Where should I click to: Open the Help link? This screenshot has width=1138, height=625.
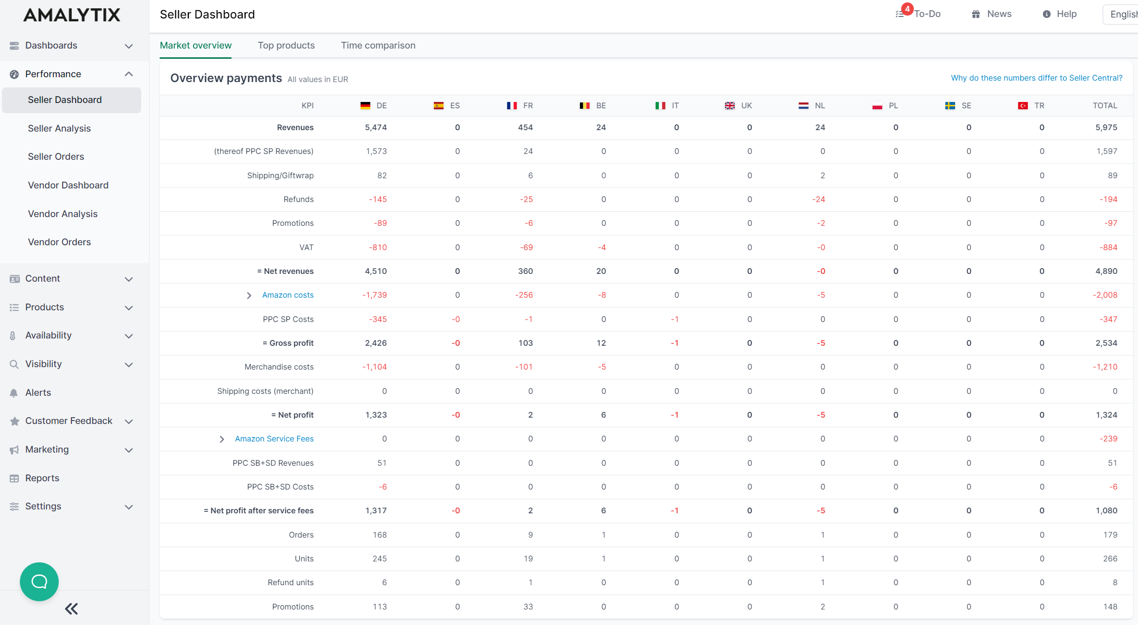click(x=1067, y=14)
